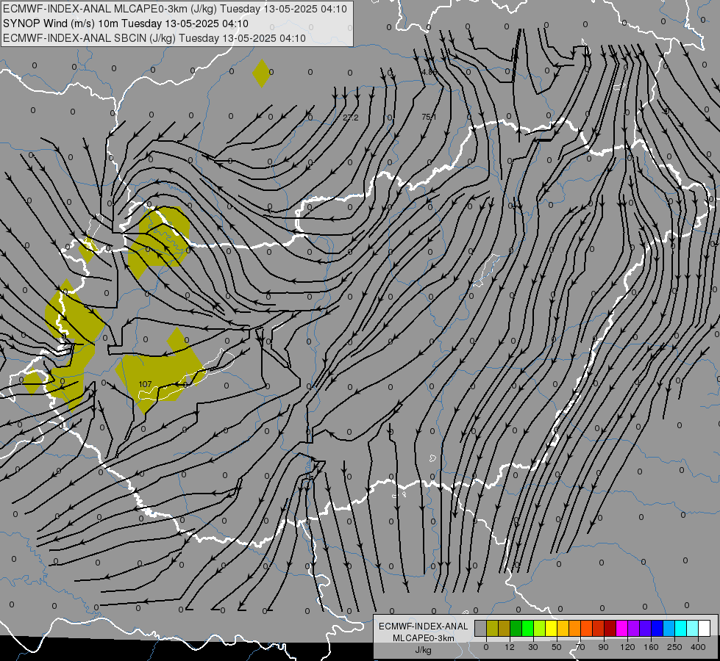
Task: Click the 4.86 value on the map
Action: (429, 72)
